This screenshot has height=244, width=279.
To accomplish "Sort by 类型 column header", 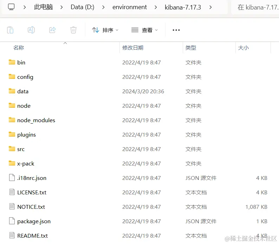I will point(190,48).
